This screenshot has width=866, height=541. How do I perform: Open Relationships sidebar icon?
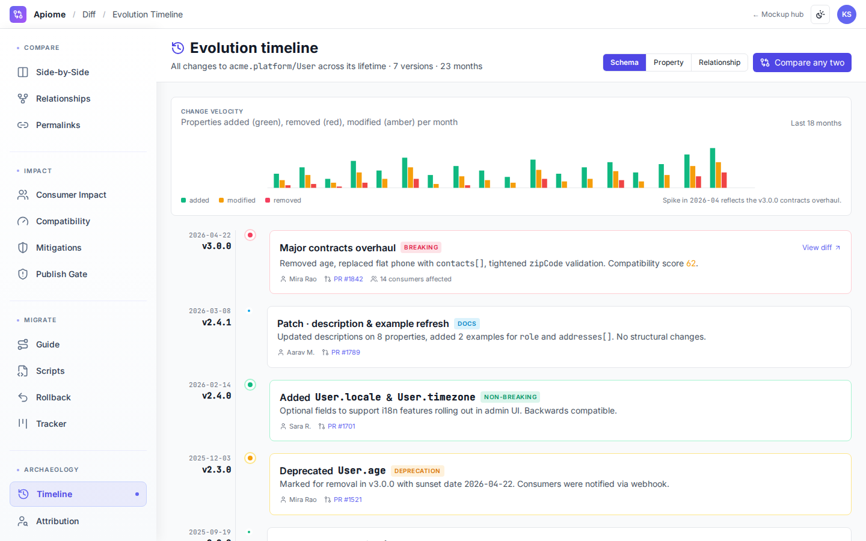pos(23,99)
